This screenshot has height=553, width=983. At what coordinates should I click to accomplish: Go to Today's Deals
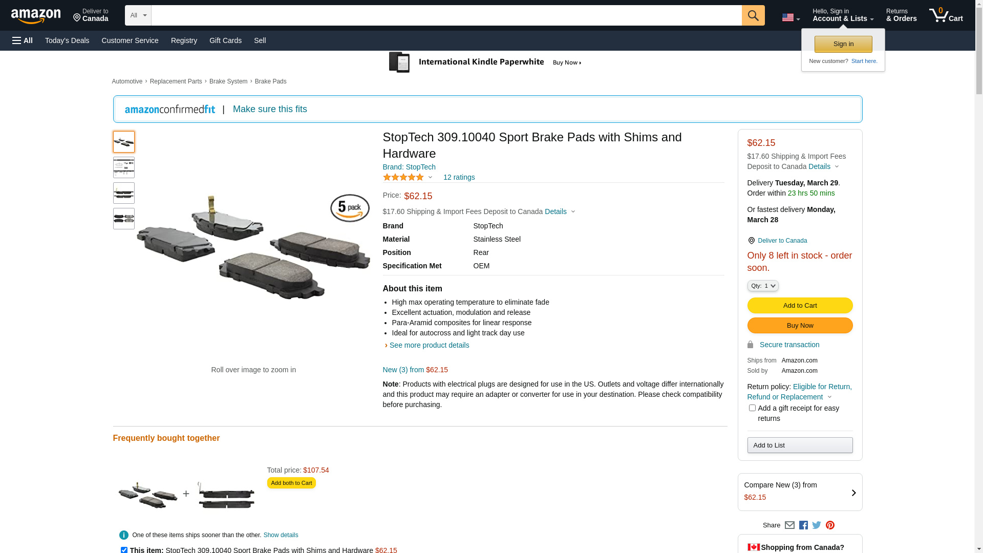(x=67, y=40)
